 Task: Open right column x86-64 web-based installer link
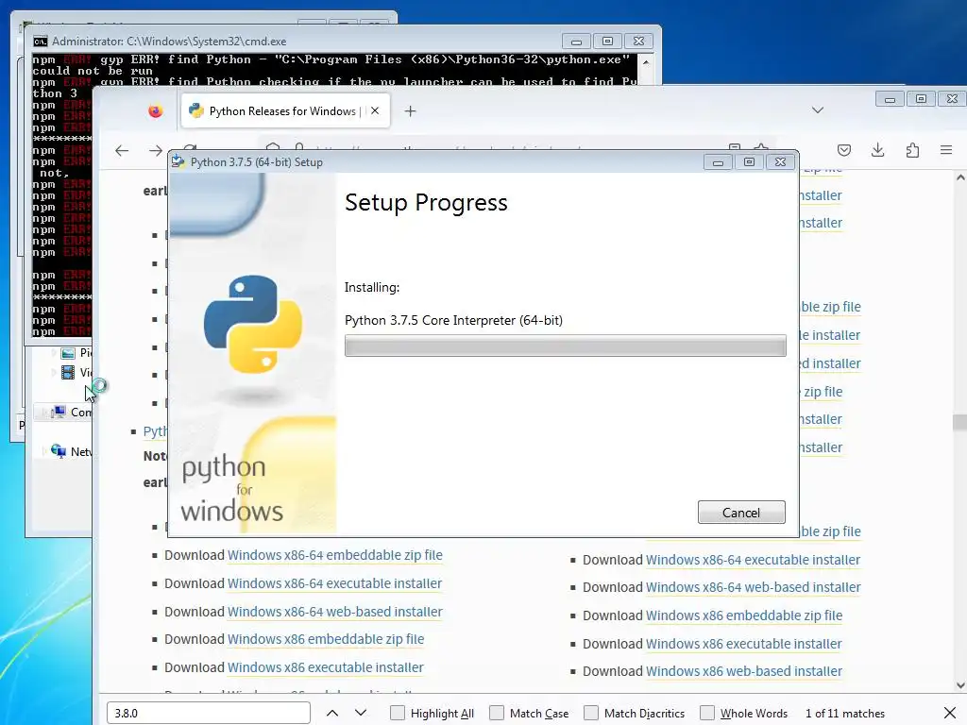[753, 587]
